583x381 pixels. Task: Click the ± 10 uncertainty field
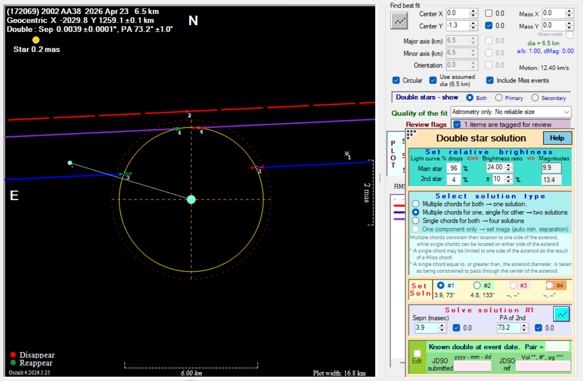498,179
